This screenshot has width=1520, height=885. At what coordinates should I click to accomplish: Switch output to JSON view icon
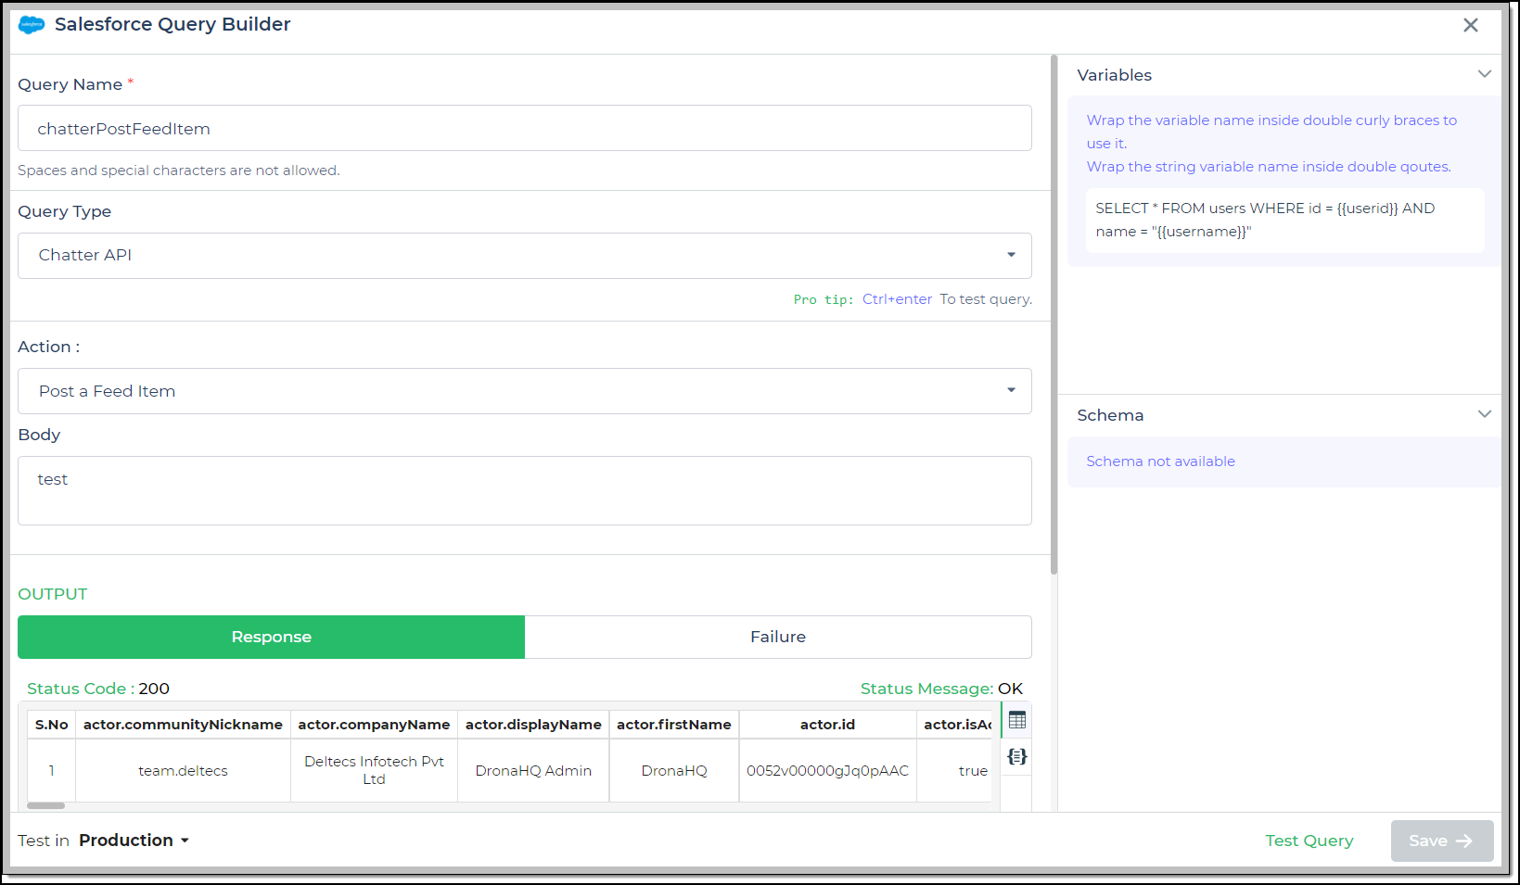1017,756
